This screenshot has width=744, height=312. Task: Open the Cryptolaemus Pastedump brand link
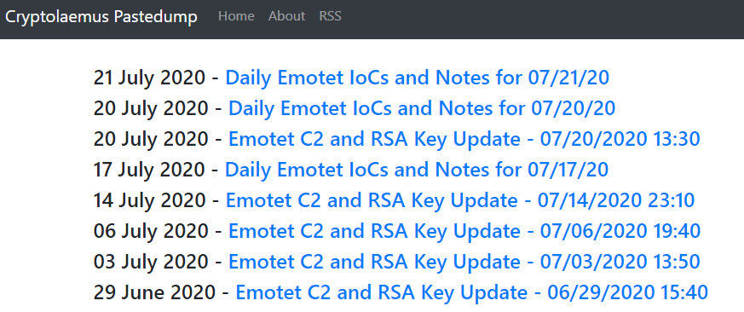click(101, 16)
